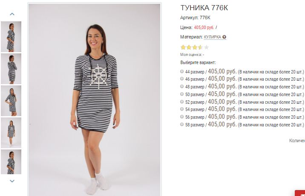Click the question mark icon beside КУЛИРКА
The height and width of the screenshot is (196, 305).
coord(224,37)
